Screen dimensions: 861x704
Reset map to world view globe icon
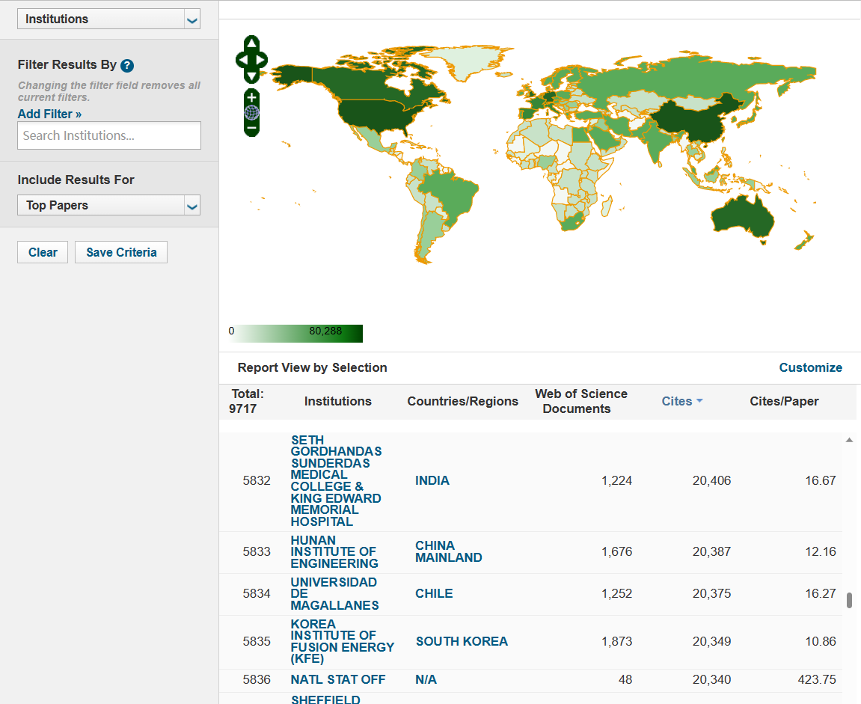252,113
